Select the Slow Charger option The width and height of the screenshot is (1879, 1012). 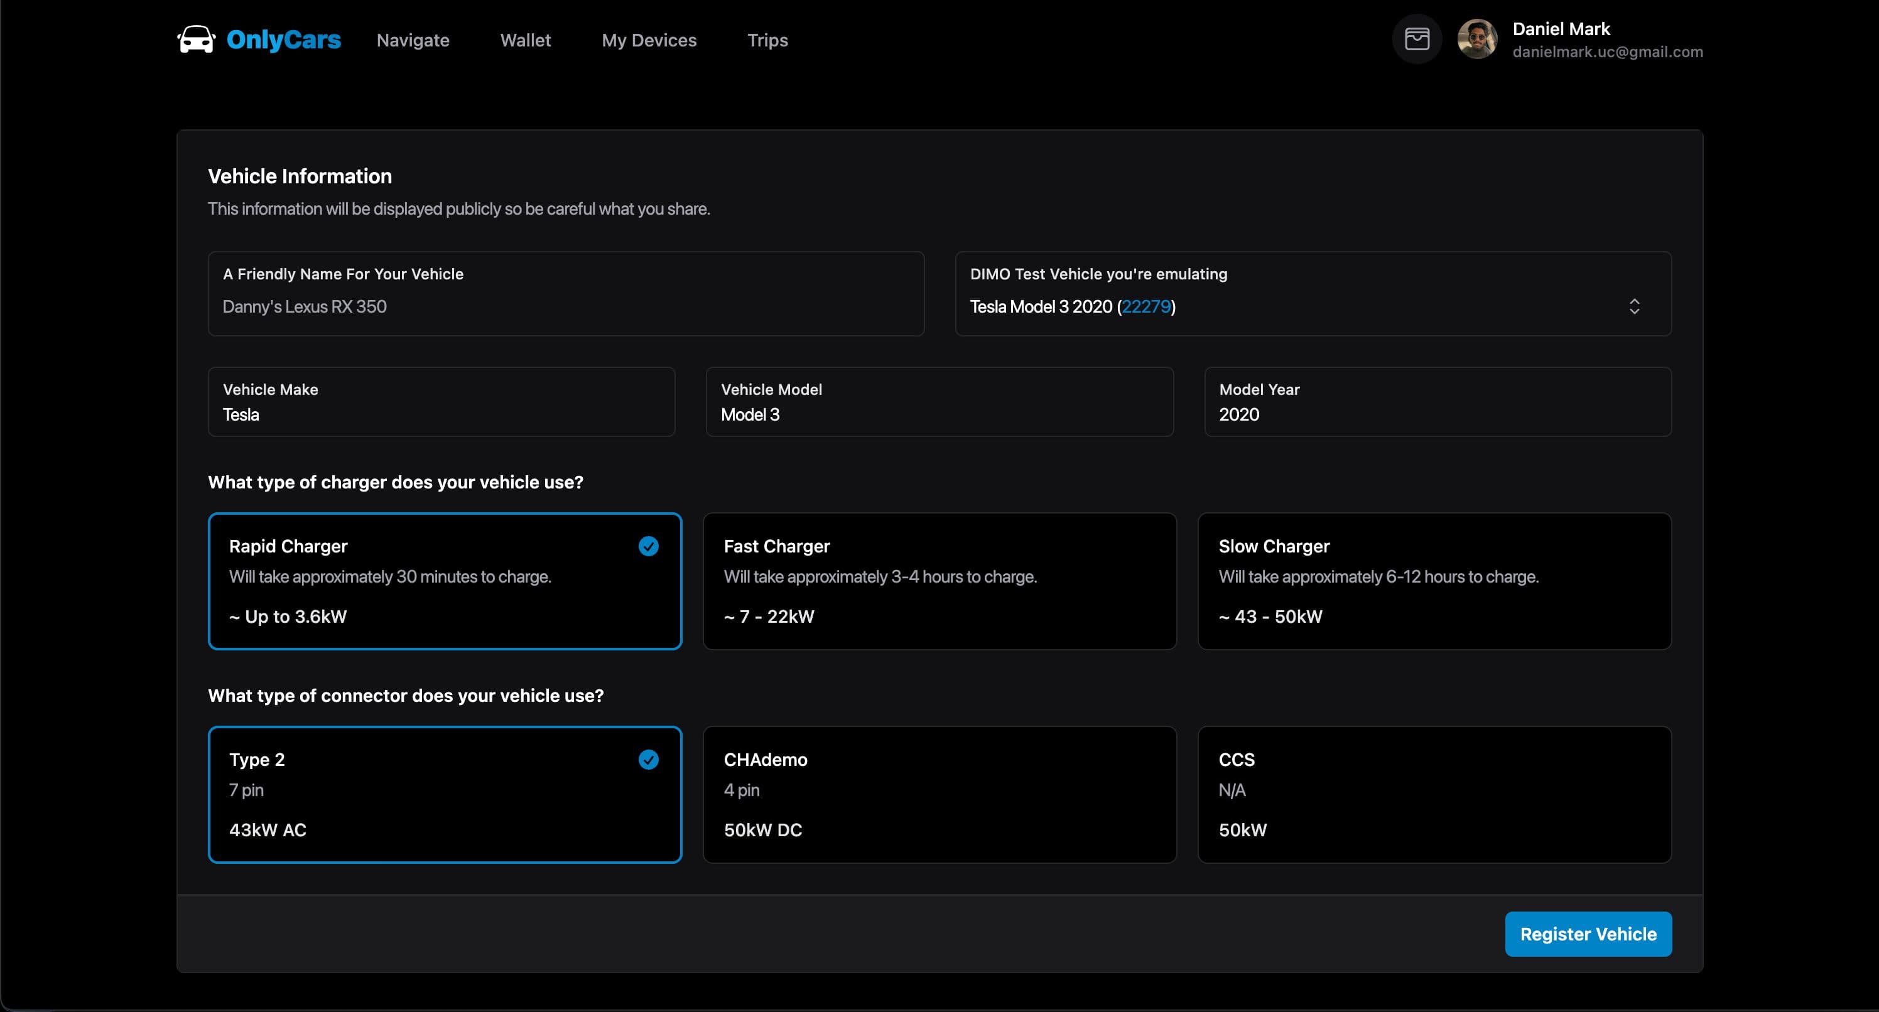[x=1435, y=581]
